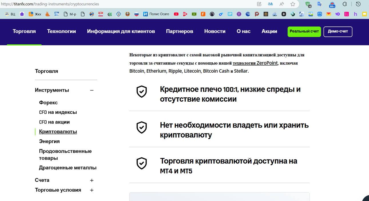Open the М-р bookmark

coord(70,14)
